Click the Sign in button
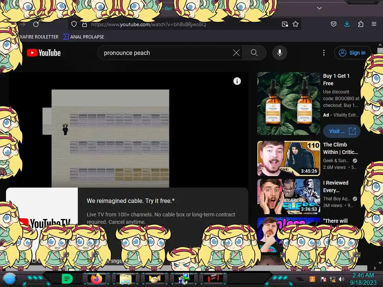Screen dimensions: 383x287 [x=353, y=53]
